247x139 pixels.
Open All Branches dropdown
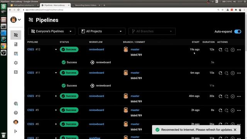point(152,31)
